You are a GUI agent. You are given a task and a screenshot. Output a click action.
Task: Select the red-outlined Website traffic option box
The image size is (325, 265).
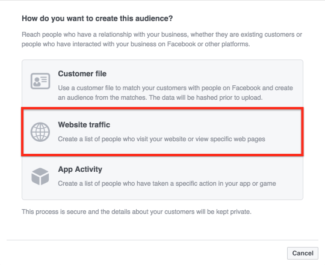(162, 132)
